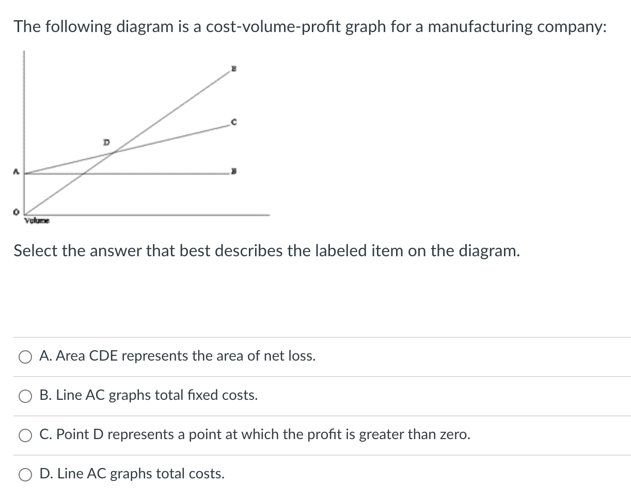Click the letter C label at the line's end
Image resolution: width=631 pixels, height=498 pixels.
pos(234,122)
